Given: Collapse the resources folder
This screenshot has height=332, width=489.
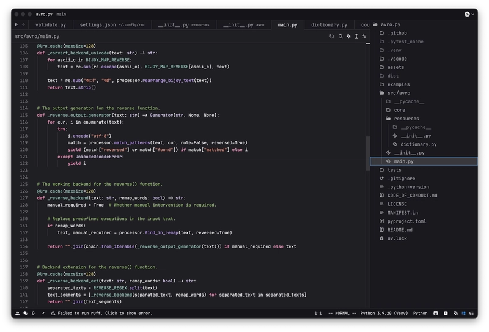Looking at the screenshot, I should tap(424, 119).
